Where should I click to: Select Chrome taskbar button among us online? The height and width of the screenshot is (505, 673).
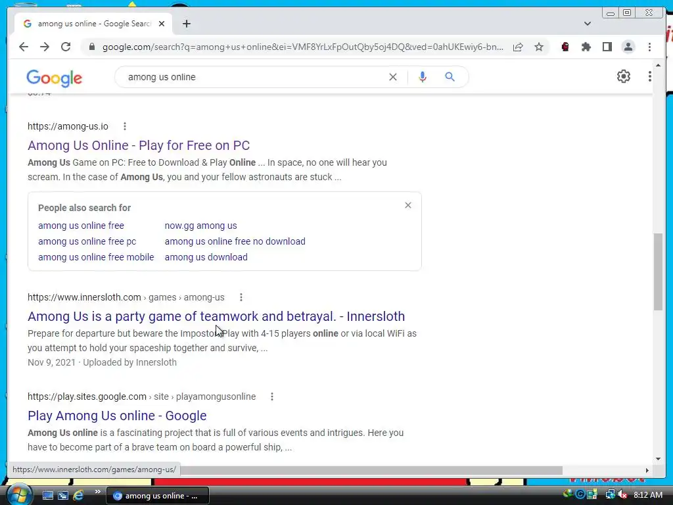(157, 496)
